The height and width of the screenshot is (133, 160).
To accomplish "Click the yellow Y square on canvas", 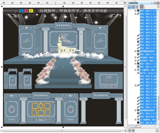I will [x=31, y=11].
